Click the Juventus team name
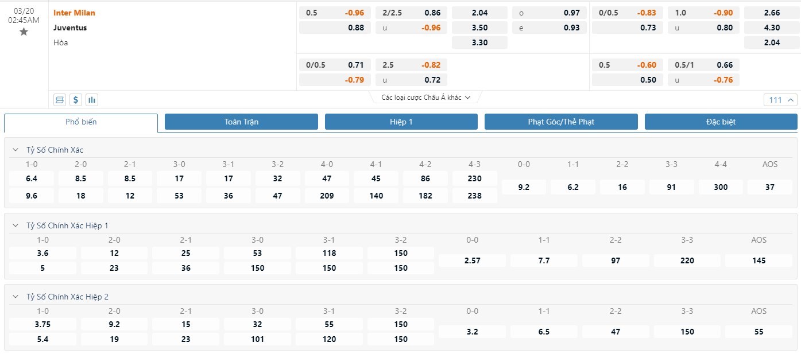The width and height of the screenshot is (801, 354). tap(70, 28)
